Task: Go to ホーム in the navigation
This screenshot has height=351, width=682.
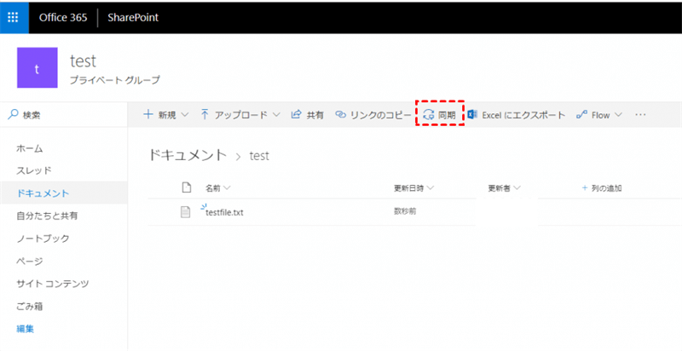Action: click(x=30, y=148)
